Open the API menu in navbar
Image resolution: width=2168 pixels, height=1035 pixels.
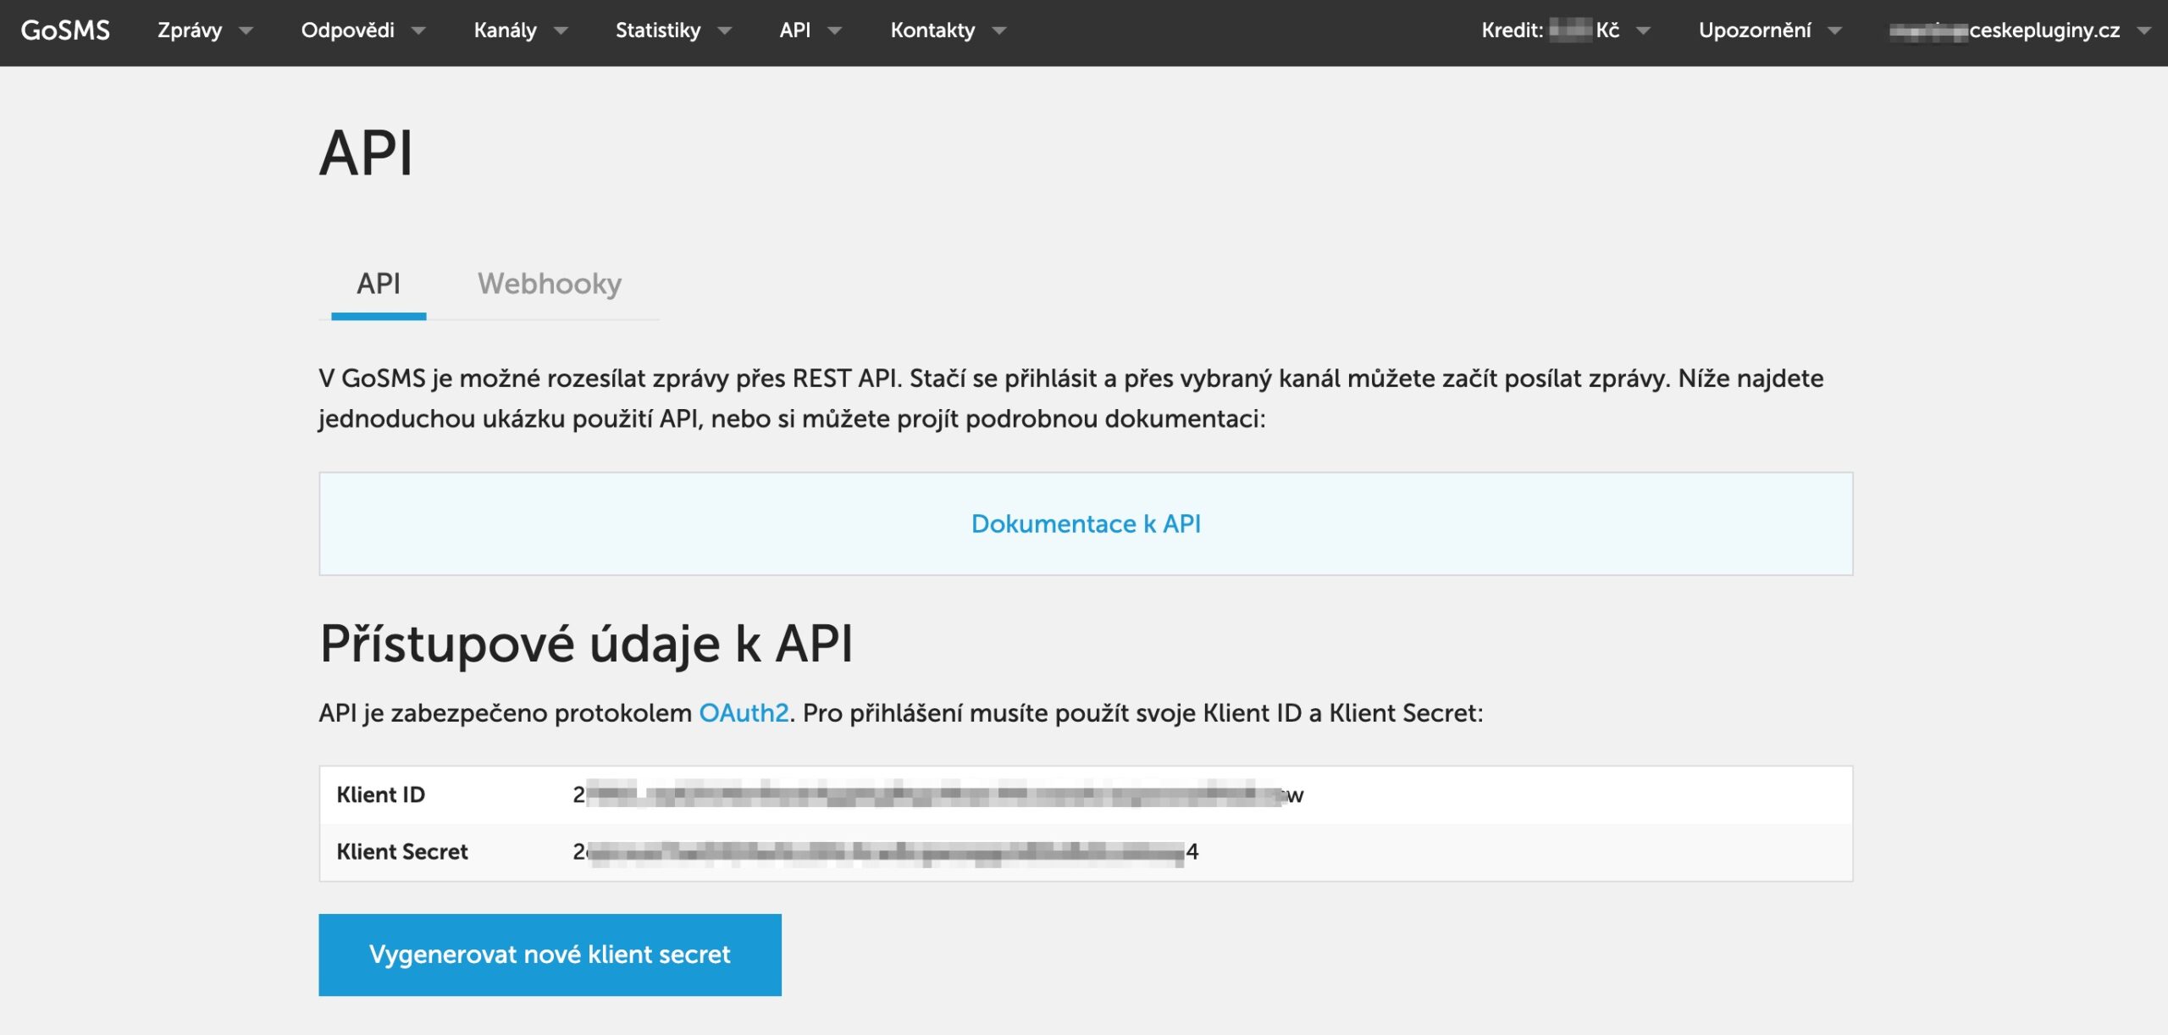tap(794, 30)
